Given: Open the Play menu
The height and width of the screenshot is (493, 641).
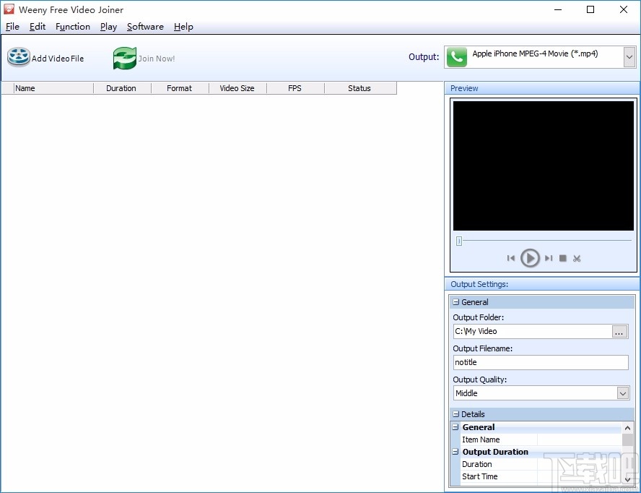Looking at the screenshot, I should 108,27.
